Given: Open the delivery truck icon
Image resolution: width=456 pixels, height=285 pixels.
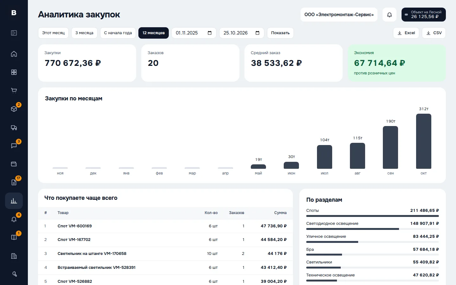Looking at the screenshot, I should coord(14,127).
